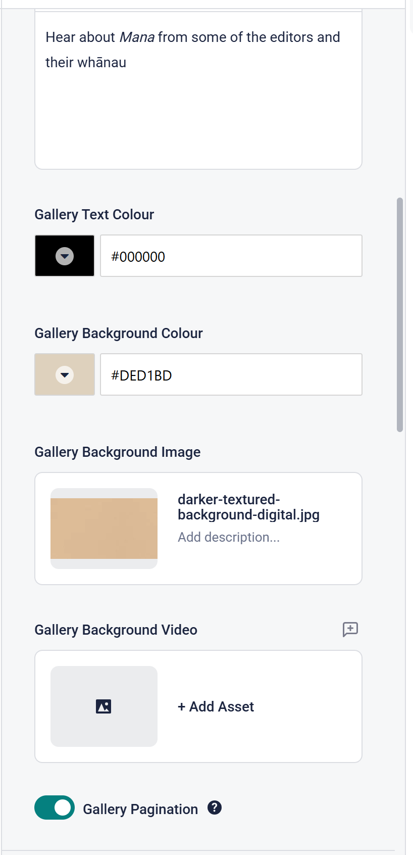Image resolution: width=413 pixels, height=855 pixels.
Task: Toggle the Gallery Pagination switch
Action: [55, 807]
